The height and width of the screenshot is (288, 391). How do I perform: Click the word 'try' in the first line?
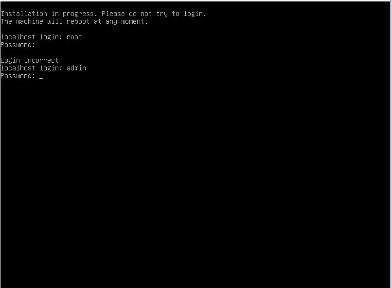(162, 14)
